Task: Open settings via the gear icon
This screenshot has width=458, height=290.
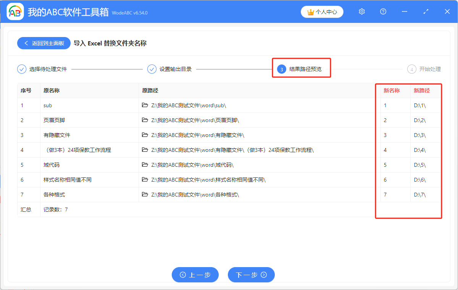Action: 361,11
